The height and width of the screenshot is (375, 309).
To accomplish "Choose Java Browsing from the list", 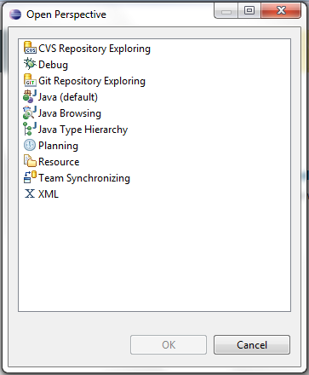I will point(70,113).
